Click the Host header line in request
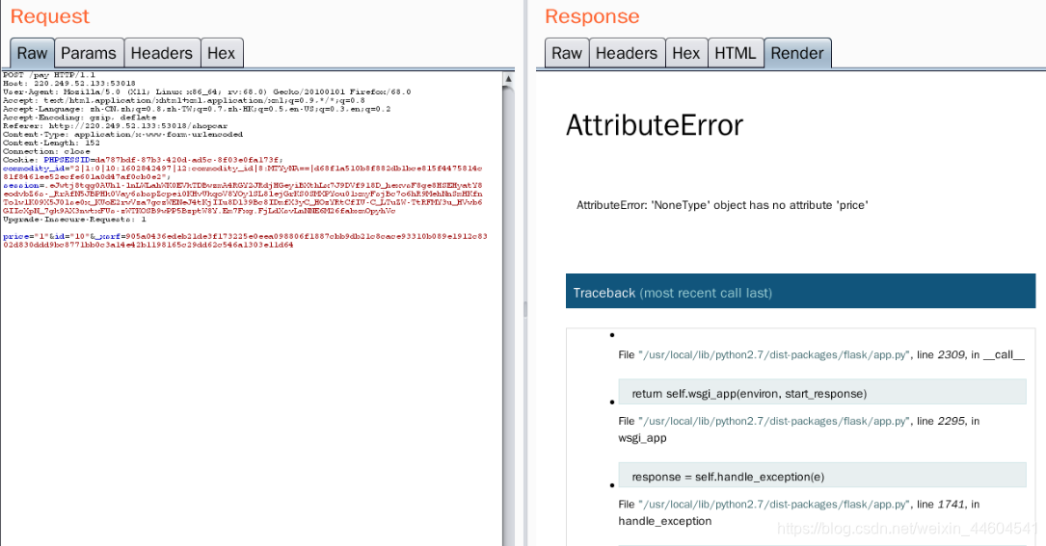Viewport: 1046px width, 546px height. 69,84
